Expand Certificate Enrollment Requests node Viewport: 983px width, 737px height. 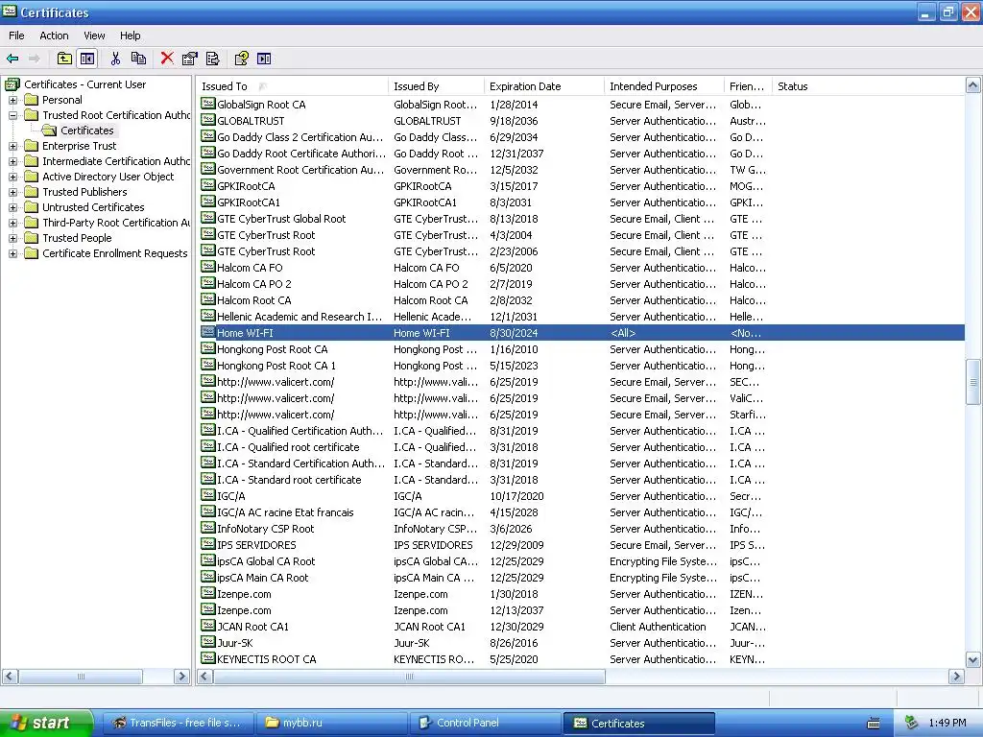point(12,253)
